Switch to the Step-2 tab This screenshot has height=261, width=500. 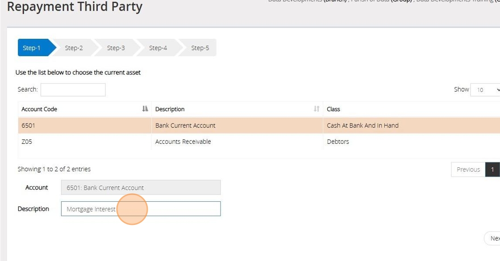point(74,48)
